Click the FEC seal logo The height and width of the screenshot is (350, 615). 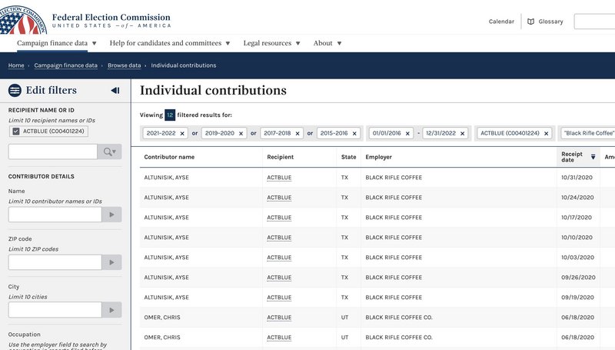23,20
